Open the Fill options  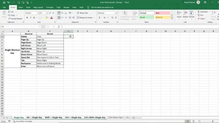(201, 15)
